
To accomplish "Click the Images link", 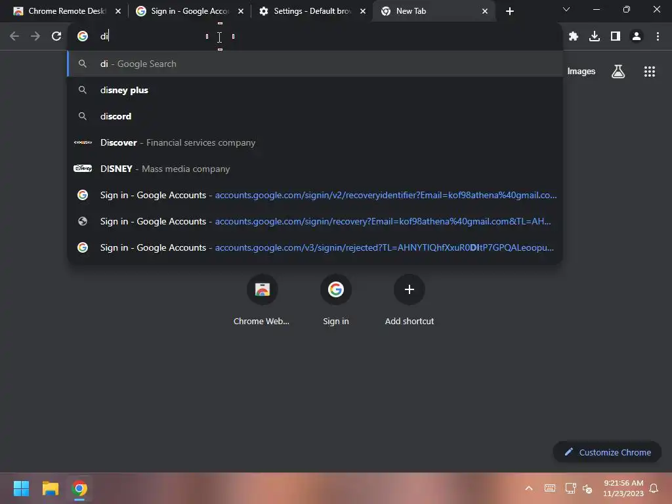I will [x=581, y=71].
